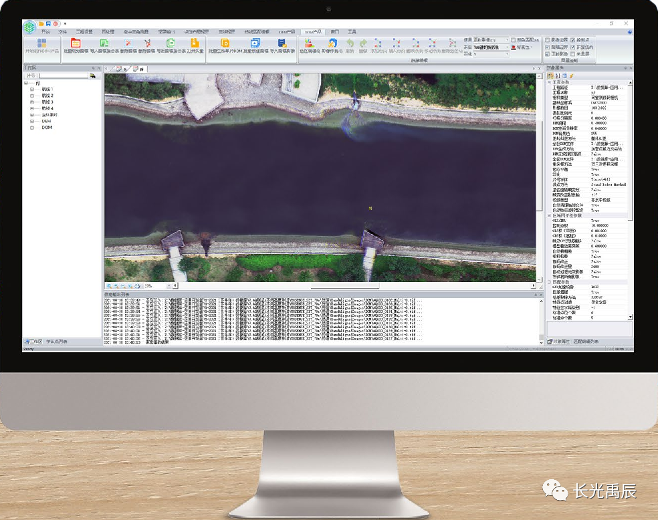Click the batch divide map sheets icon
Viewport: 658px width, 520px height.
tap(76, 44)
